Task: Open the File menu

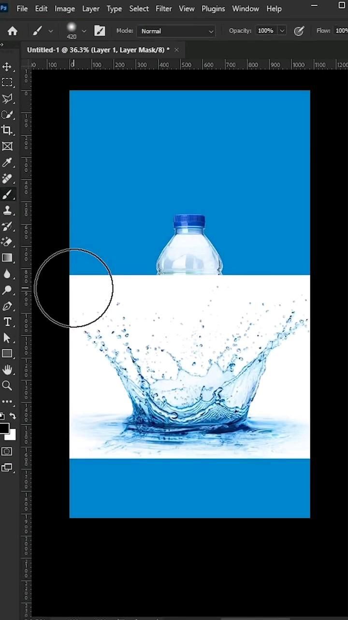Action: [x=22, y=9]
